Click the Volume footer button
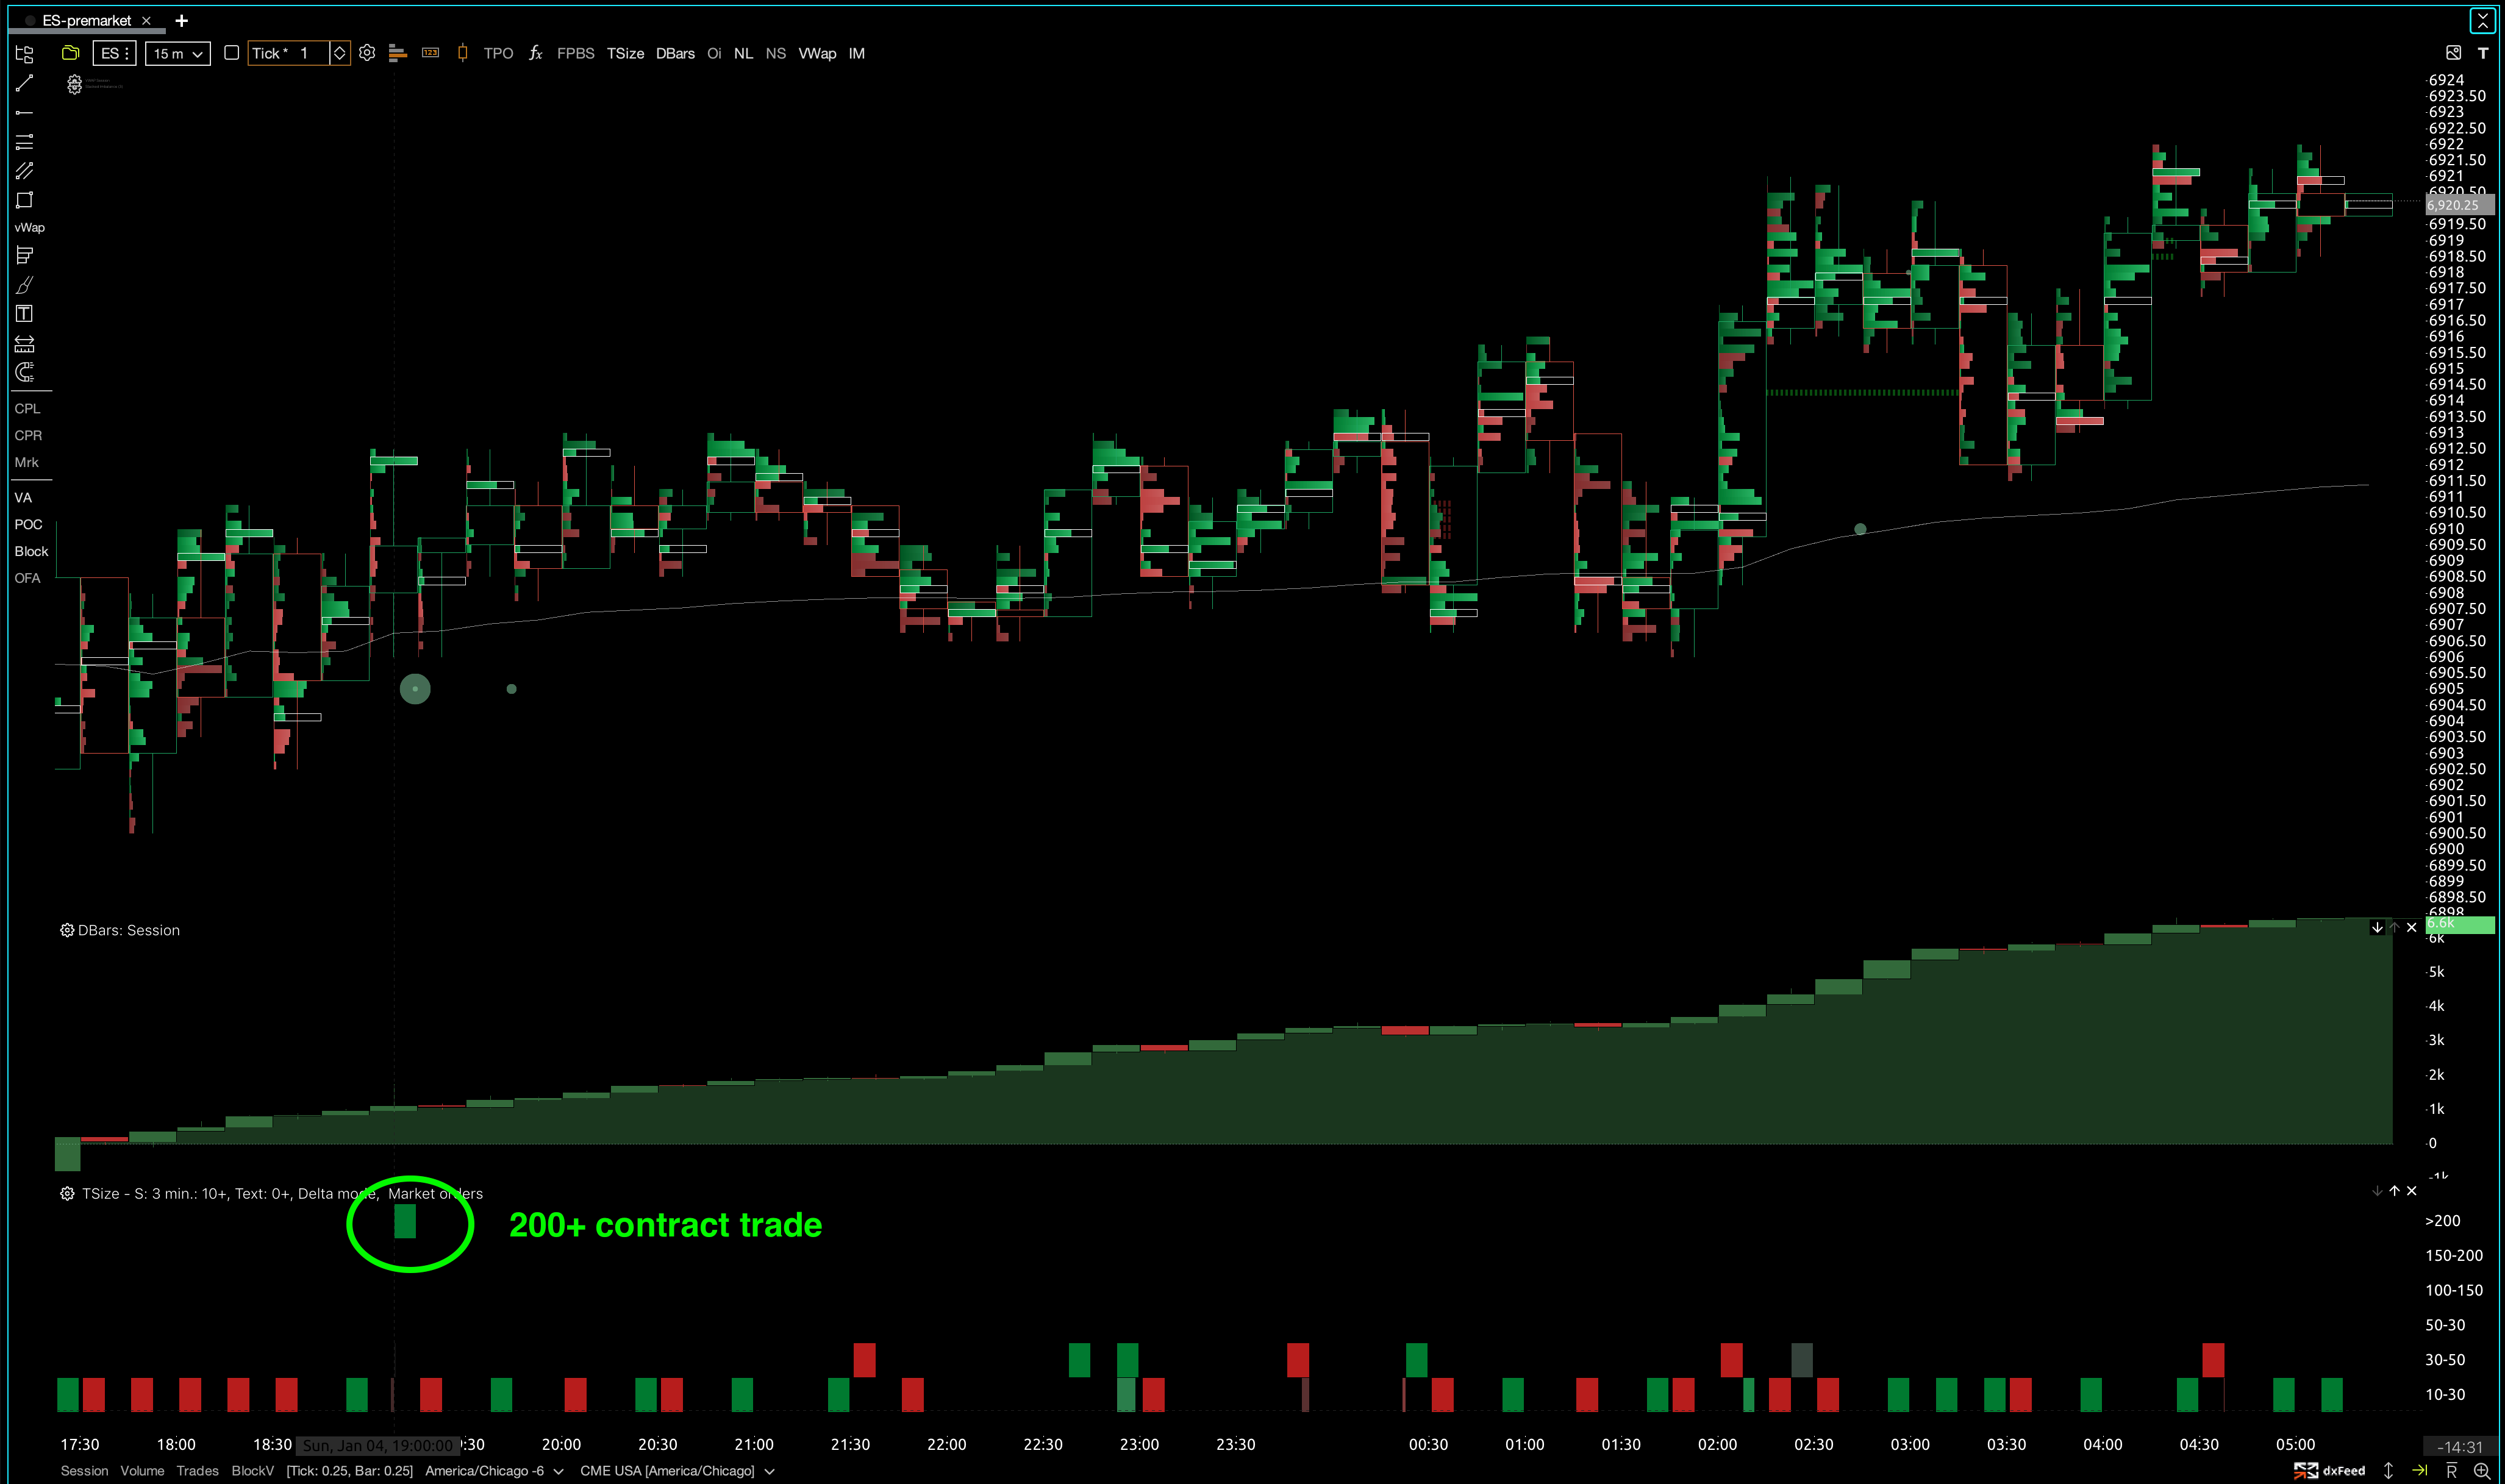The image size is (2505, 1484). (x=142, y=1471)
